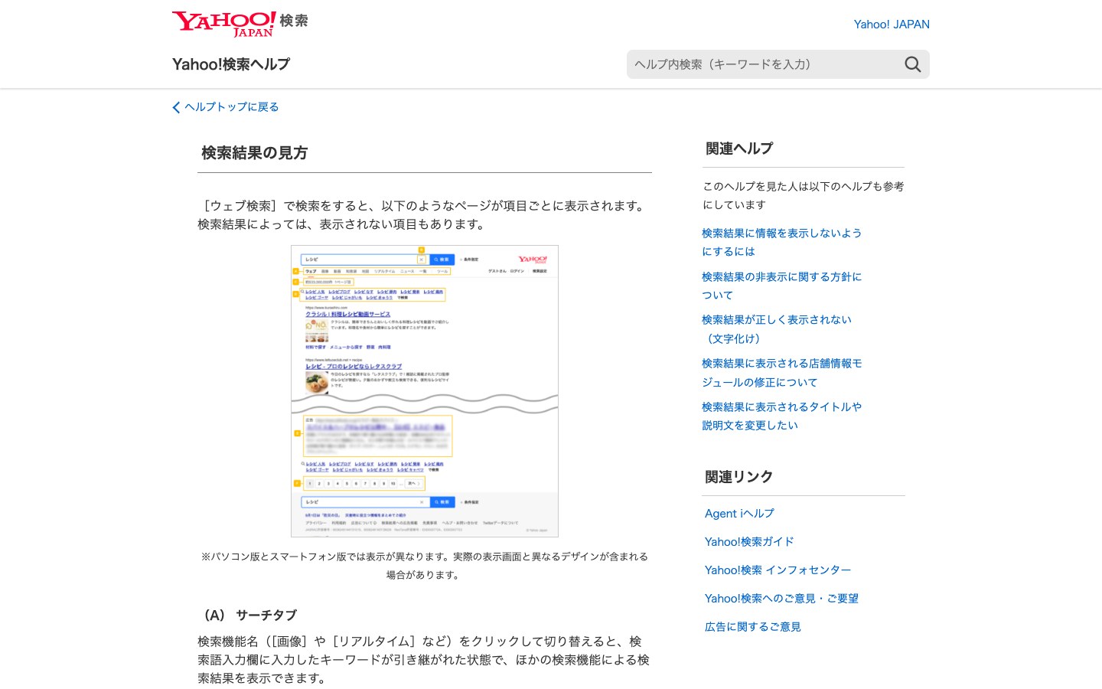Go back via ヘルプトップに戻る link

click(231, 107)
